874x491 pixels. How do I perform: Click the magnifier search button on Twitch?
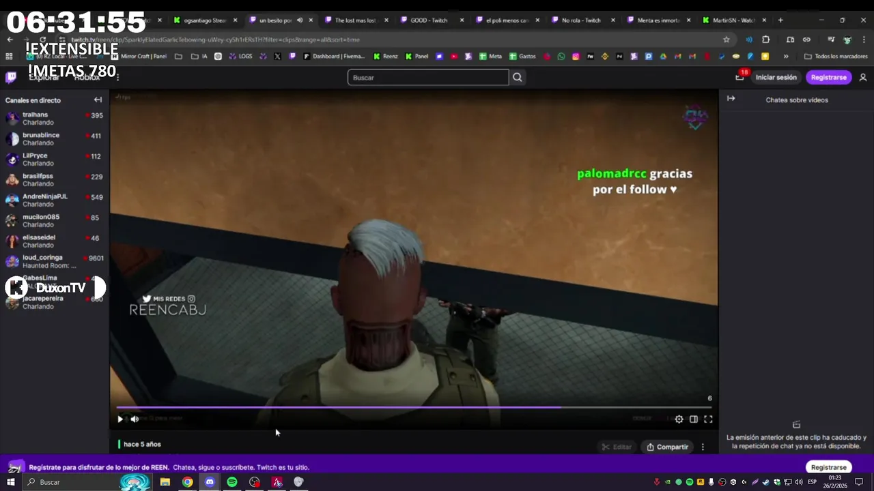click(x=518, y=77)
